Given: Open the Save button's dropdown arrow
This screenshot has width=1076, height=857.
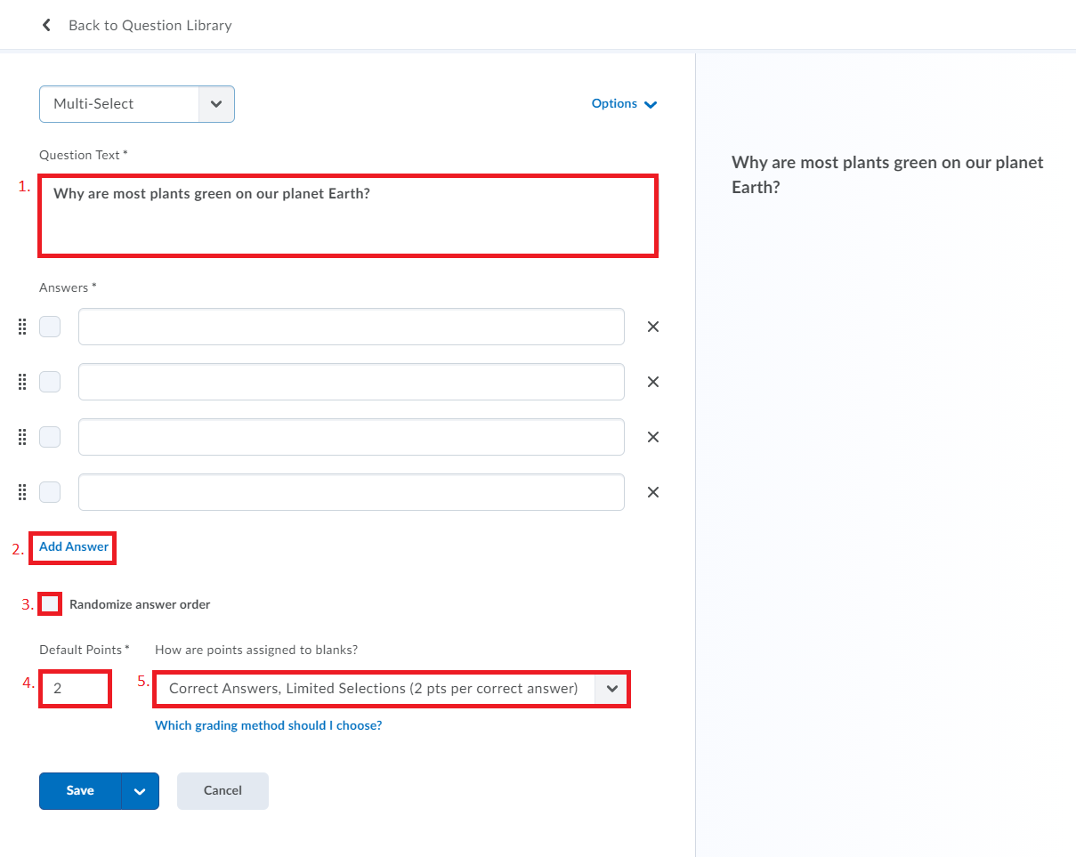Looking at the screenshot, I should [x=139, y=790].
